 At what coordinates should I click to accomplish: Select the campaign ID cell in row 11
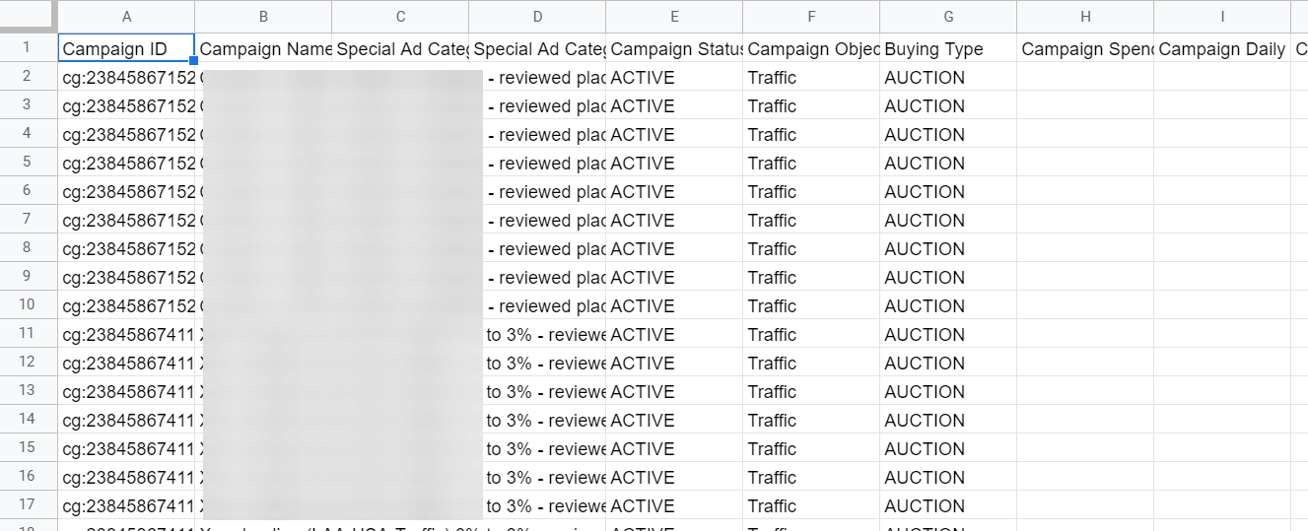coord(127,334)
